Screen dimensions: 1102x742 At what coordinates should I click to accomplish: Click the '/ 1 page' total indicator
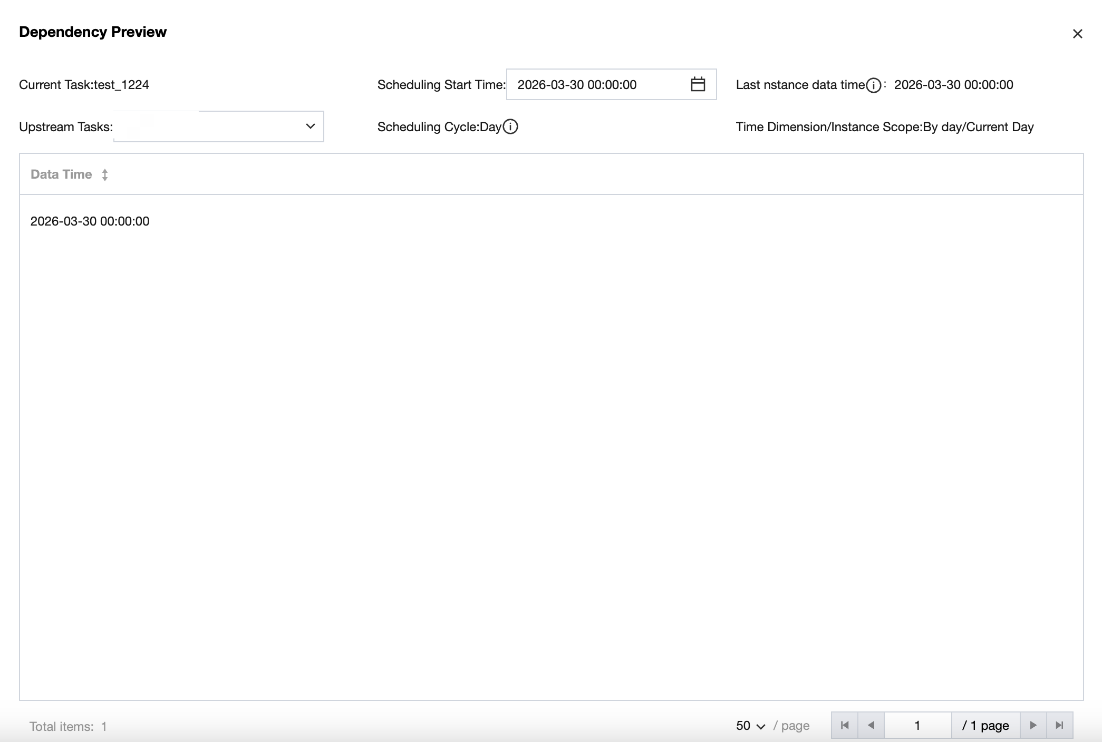[985, 726]
